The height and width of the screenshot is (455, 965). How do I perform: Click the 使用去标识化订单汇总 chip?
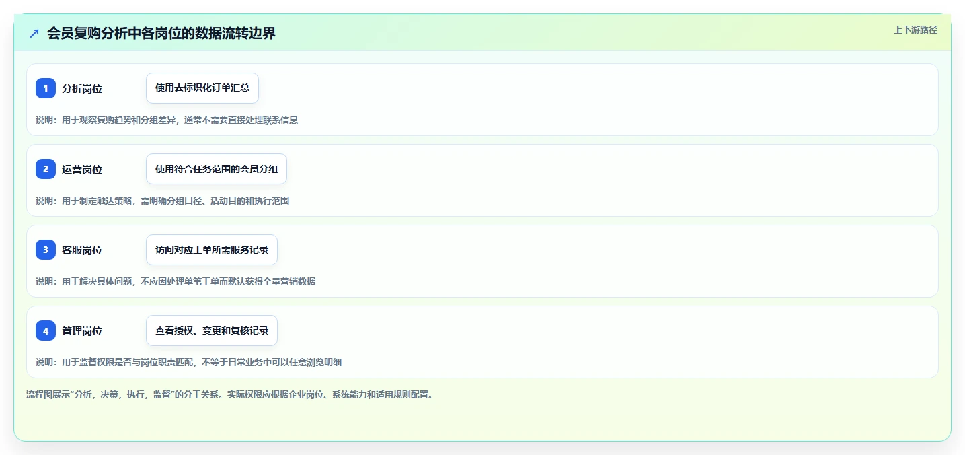202,88
